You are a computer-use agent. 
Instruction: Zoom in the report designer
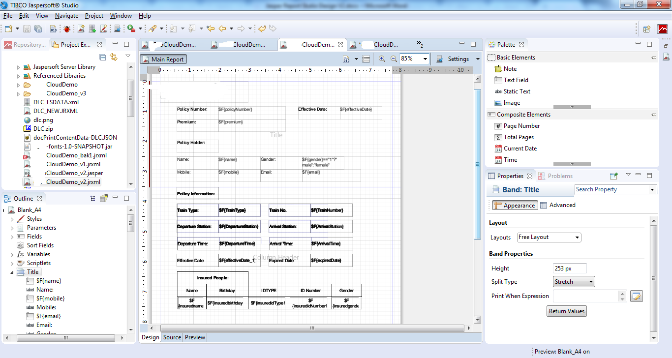[x=382, y=59]
